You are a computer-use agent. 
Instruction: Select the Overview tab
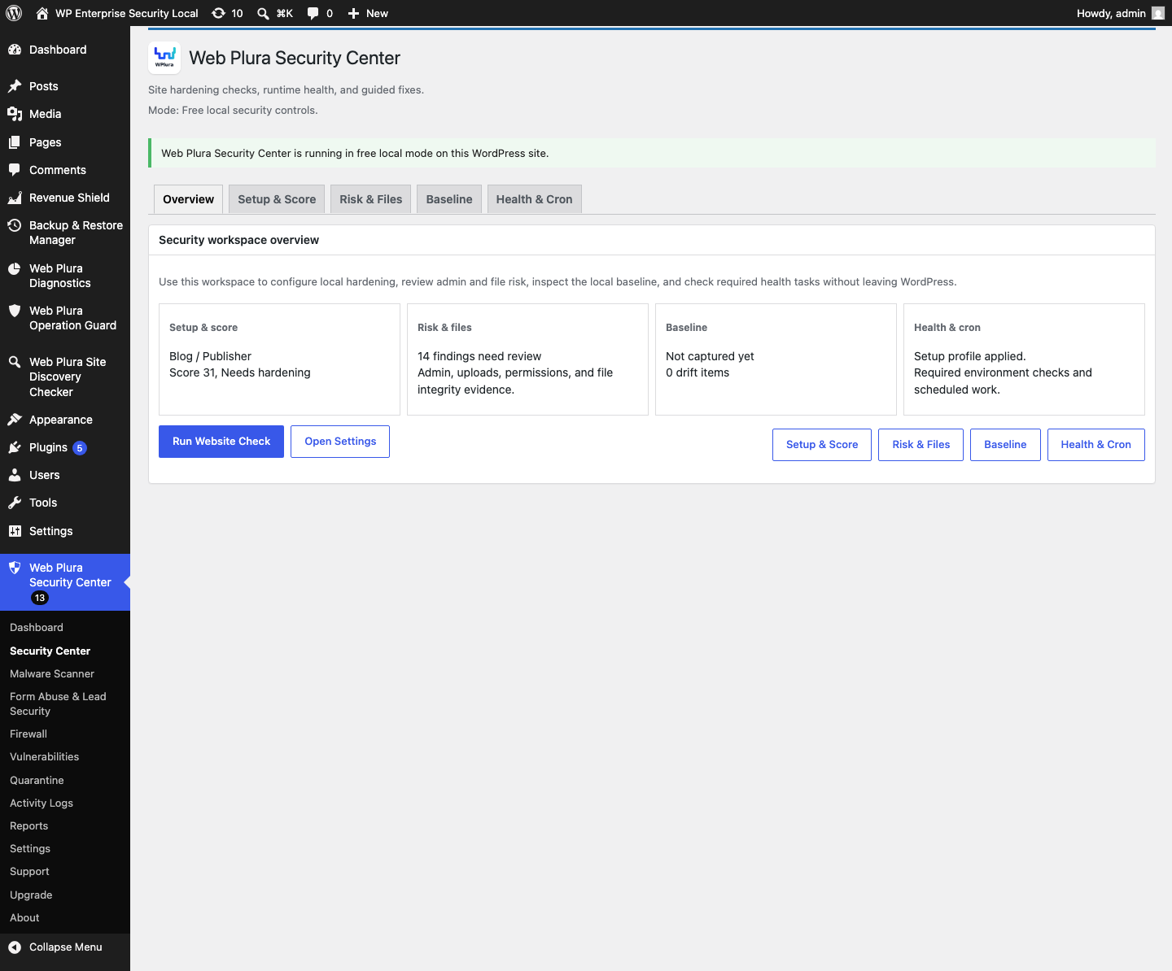point(189,199)
